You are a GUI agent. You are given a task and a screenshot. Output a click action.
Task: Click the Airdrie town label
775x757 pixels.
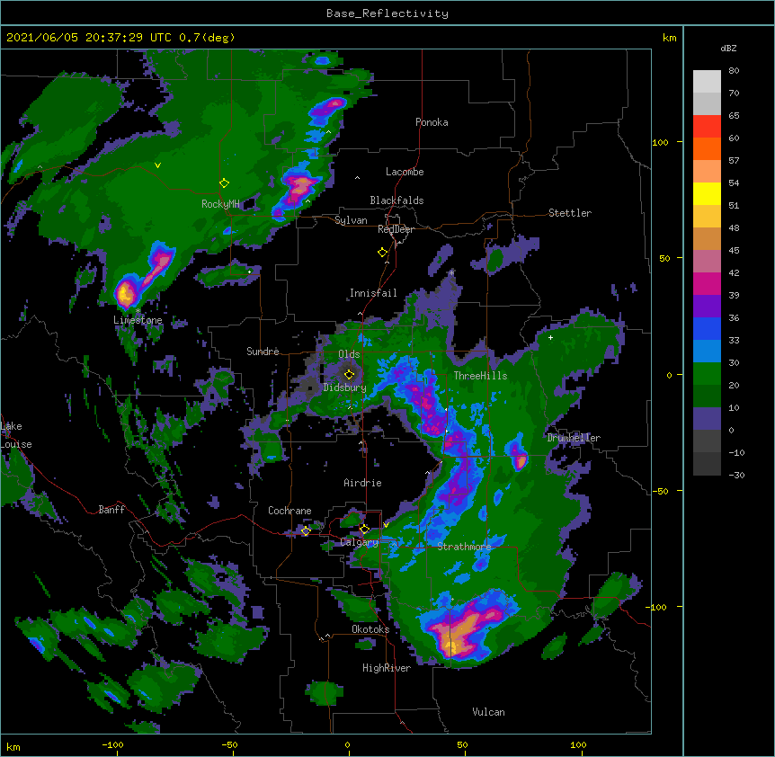pos(362,483)
